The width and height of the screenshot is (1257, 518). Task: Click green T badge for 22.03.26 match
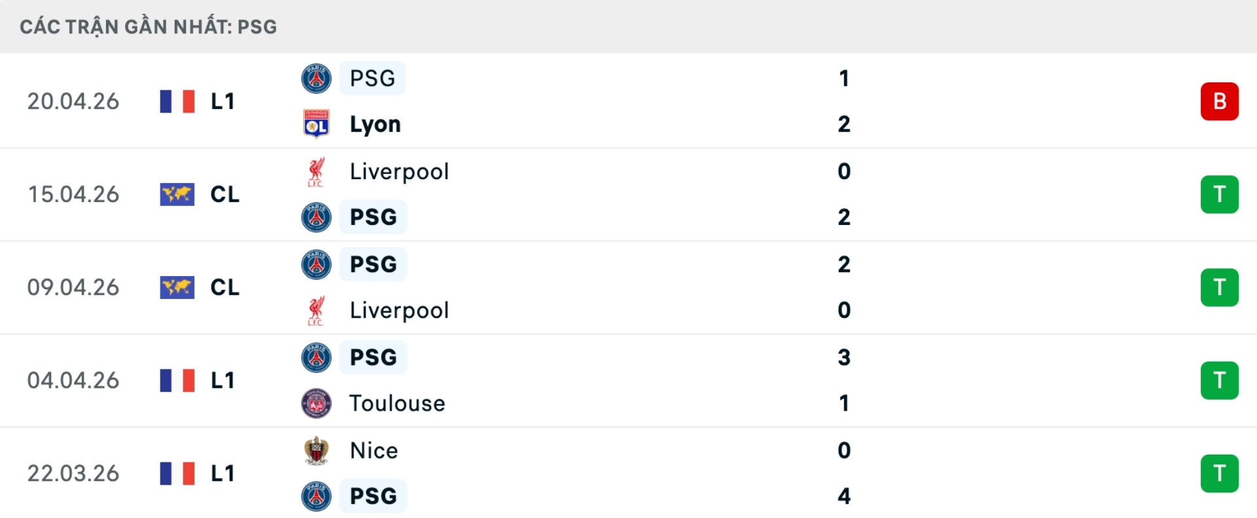pos(1219,473)
